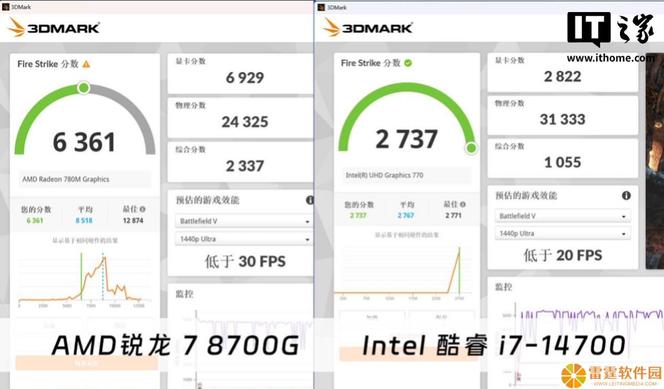Expand the 1440p Ultra dropdown above 低于 20 FPS
664x389 pixels.
562,234
